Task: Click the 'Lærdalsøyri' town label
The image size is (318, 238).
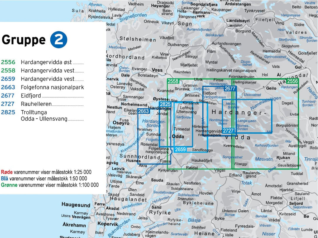Action: [x=238, y=21]
